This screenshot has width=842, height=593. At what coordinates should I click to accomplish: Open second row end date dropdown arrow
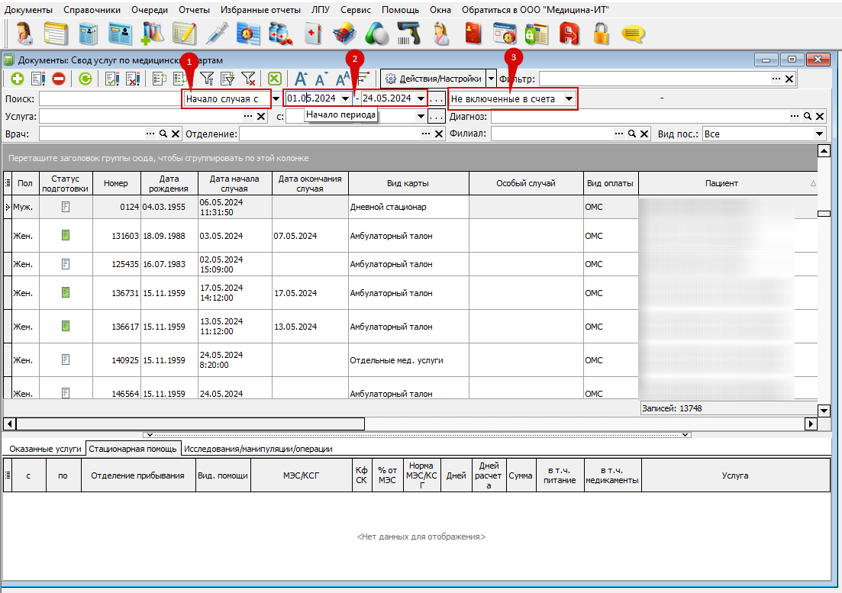click(421, 117)
